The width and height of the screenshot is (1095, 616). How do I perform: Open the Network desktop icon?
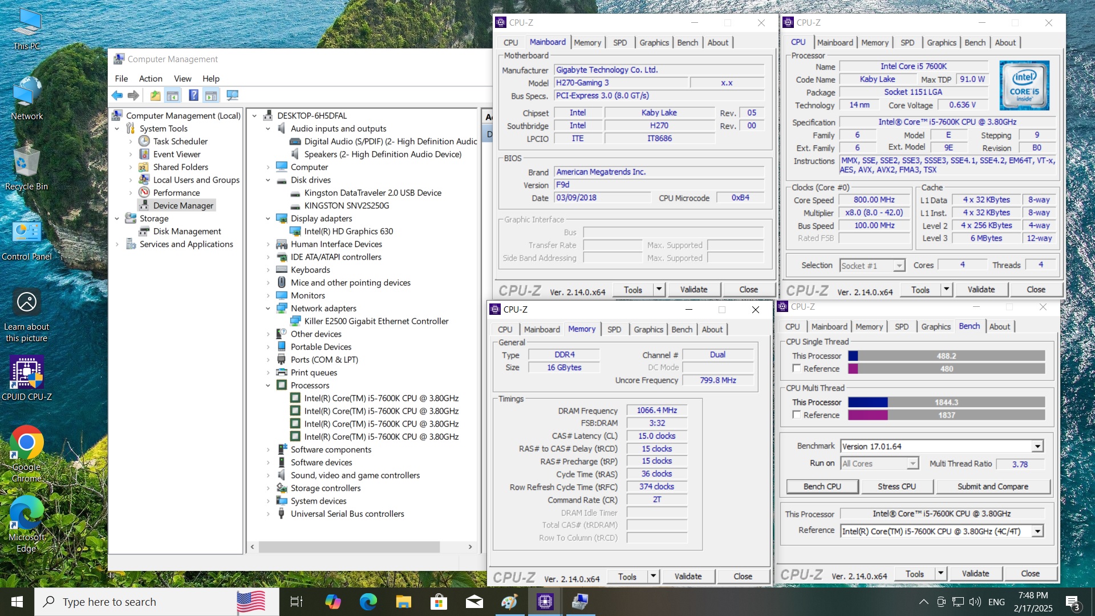[27, 99]
